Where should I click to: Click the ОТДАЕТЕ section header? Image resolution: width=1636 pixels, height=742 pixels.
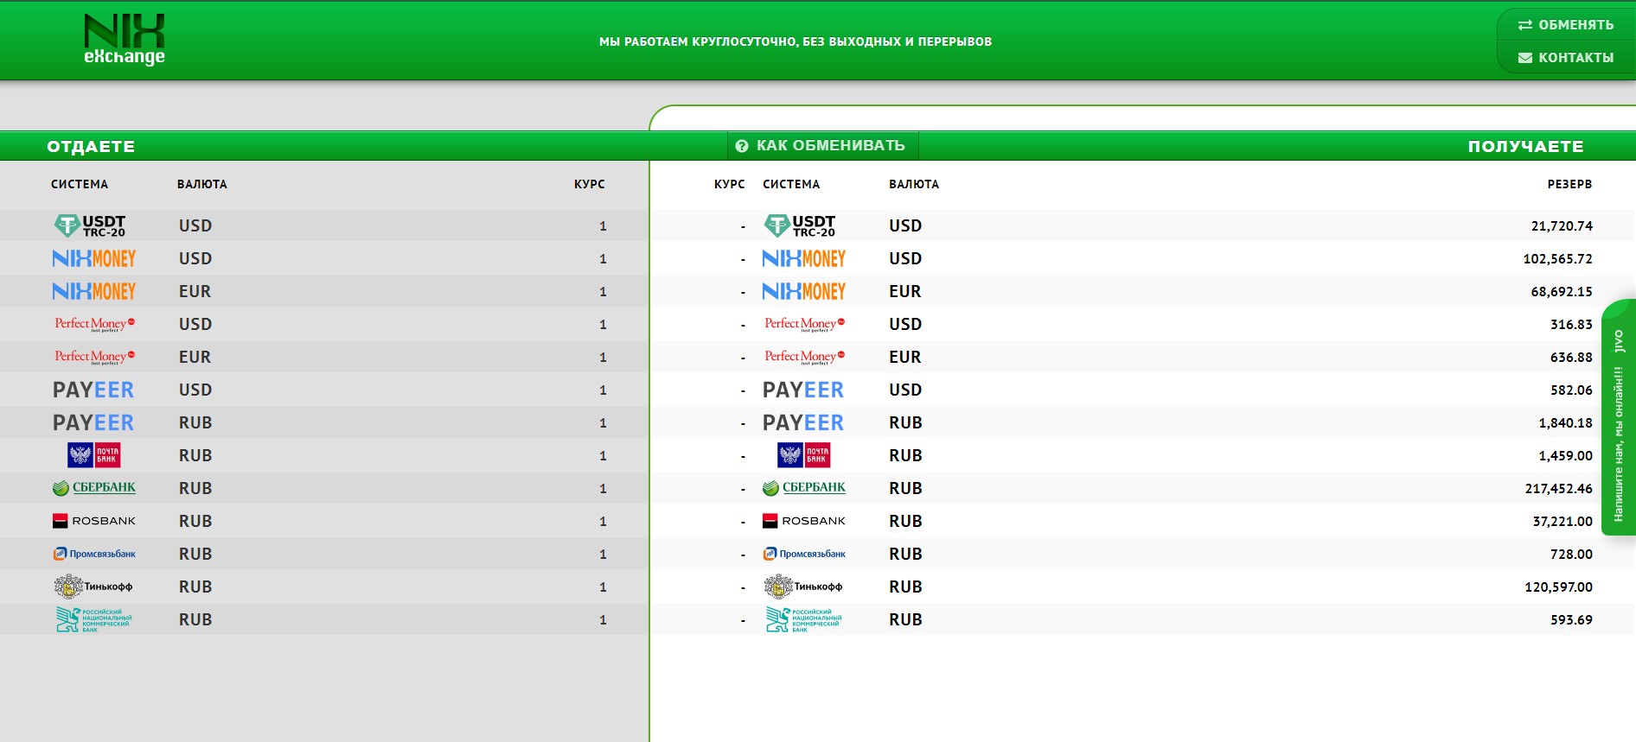[x=91, y=147]
